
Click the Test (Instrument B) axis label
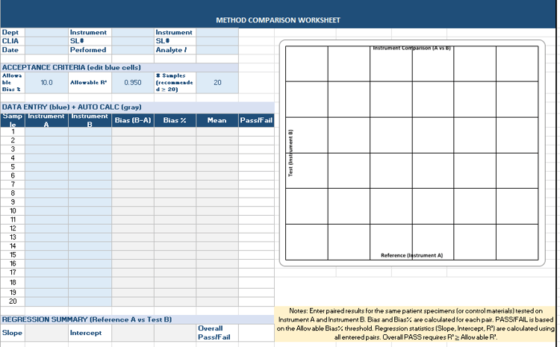pos(290,153)
